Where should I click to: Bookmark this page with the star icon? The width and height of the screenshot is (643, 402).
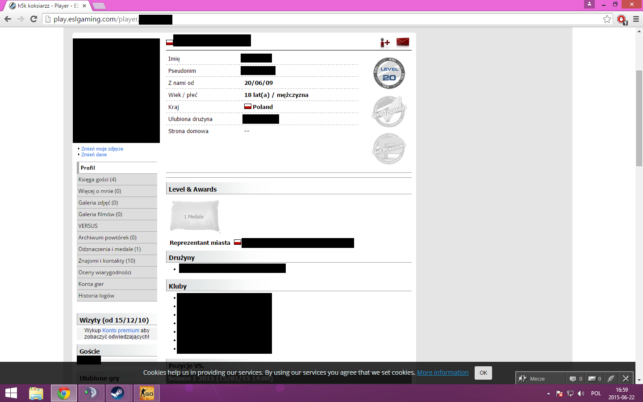(607, 19)
